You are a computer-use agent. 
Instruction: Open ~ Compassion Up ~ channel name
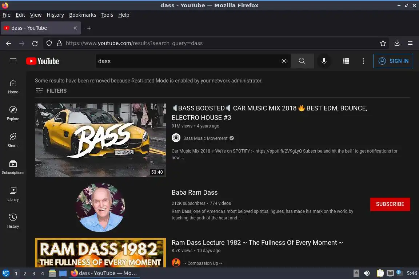click(203, 263)
